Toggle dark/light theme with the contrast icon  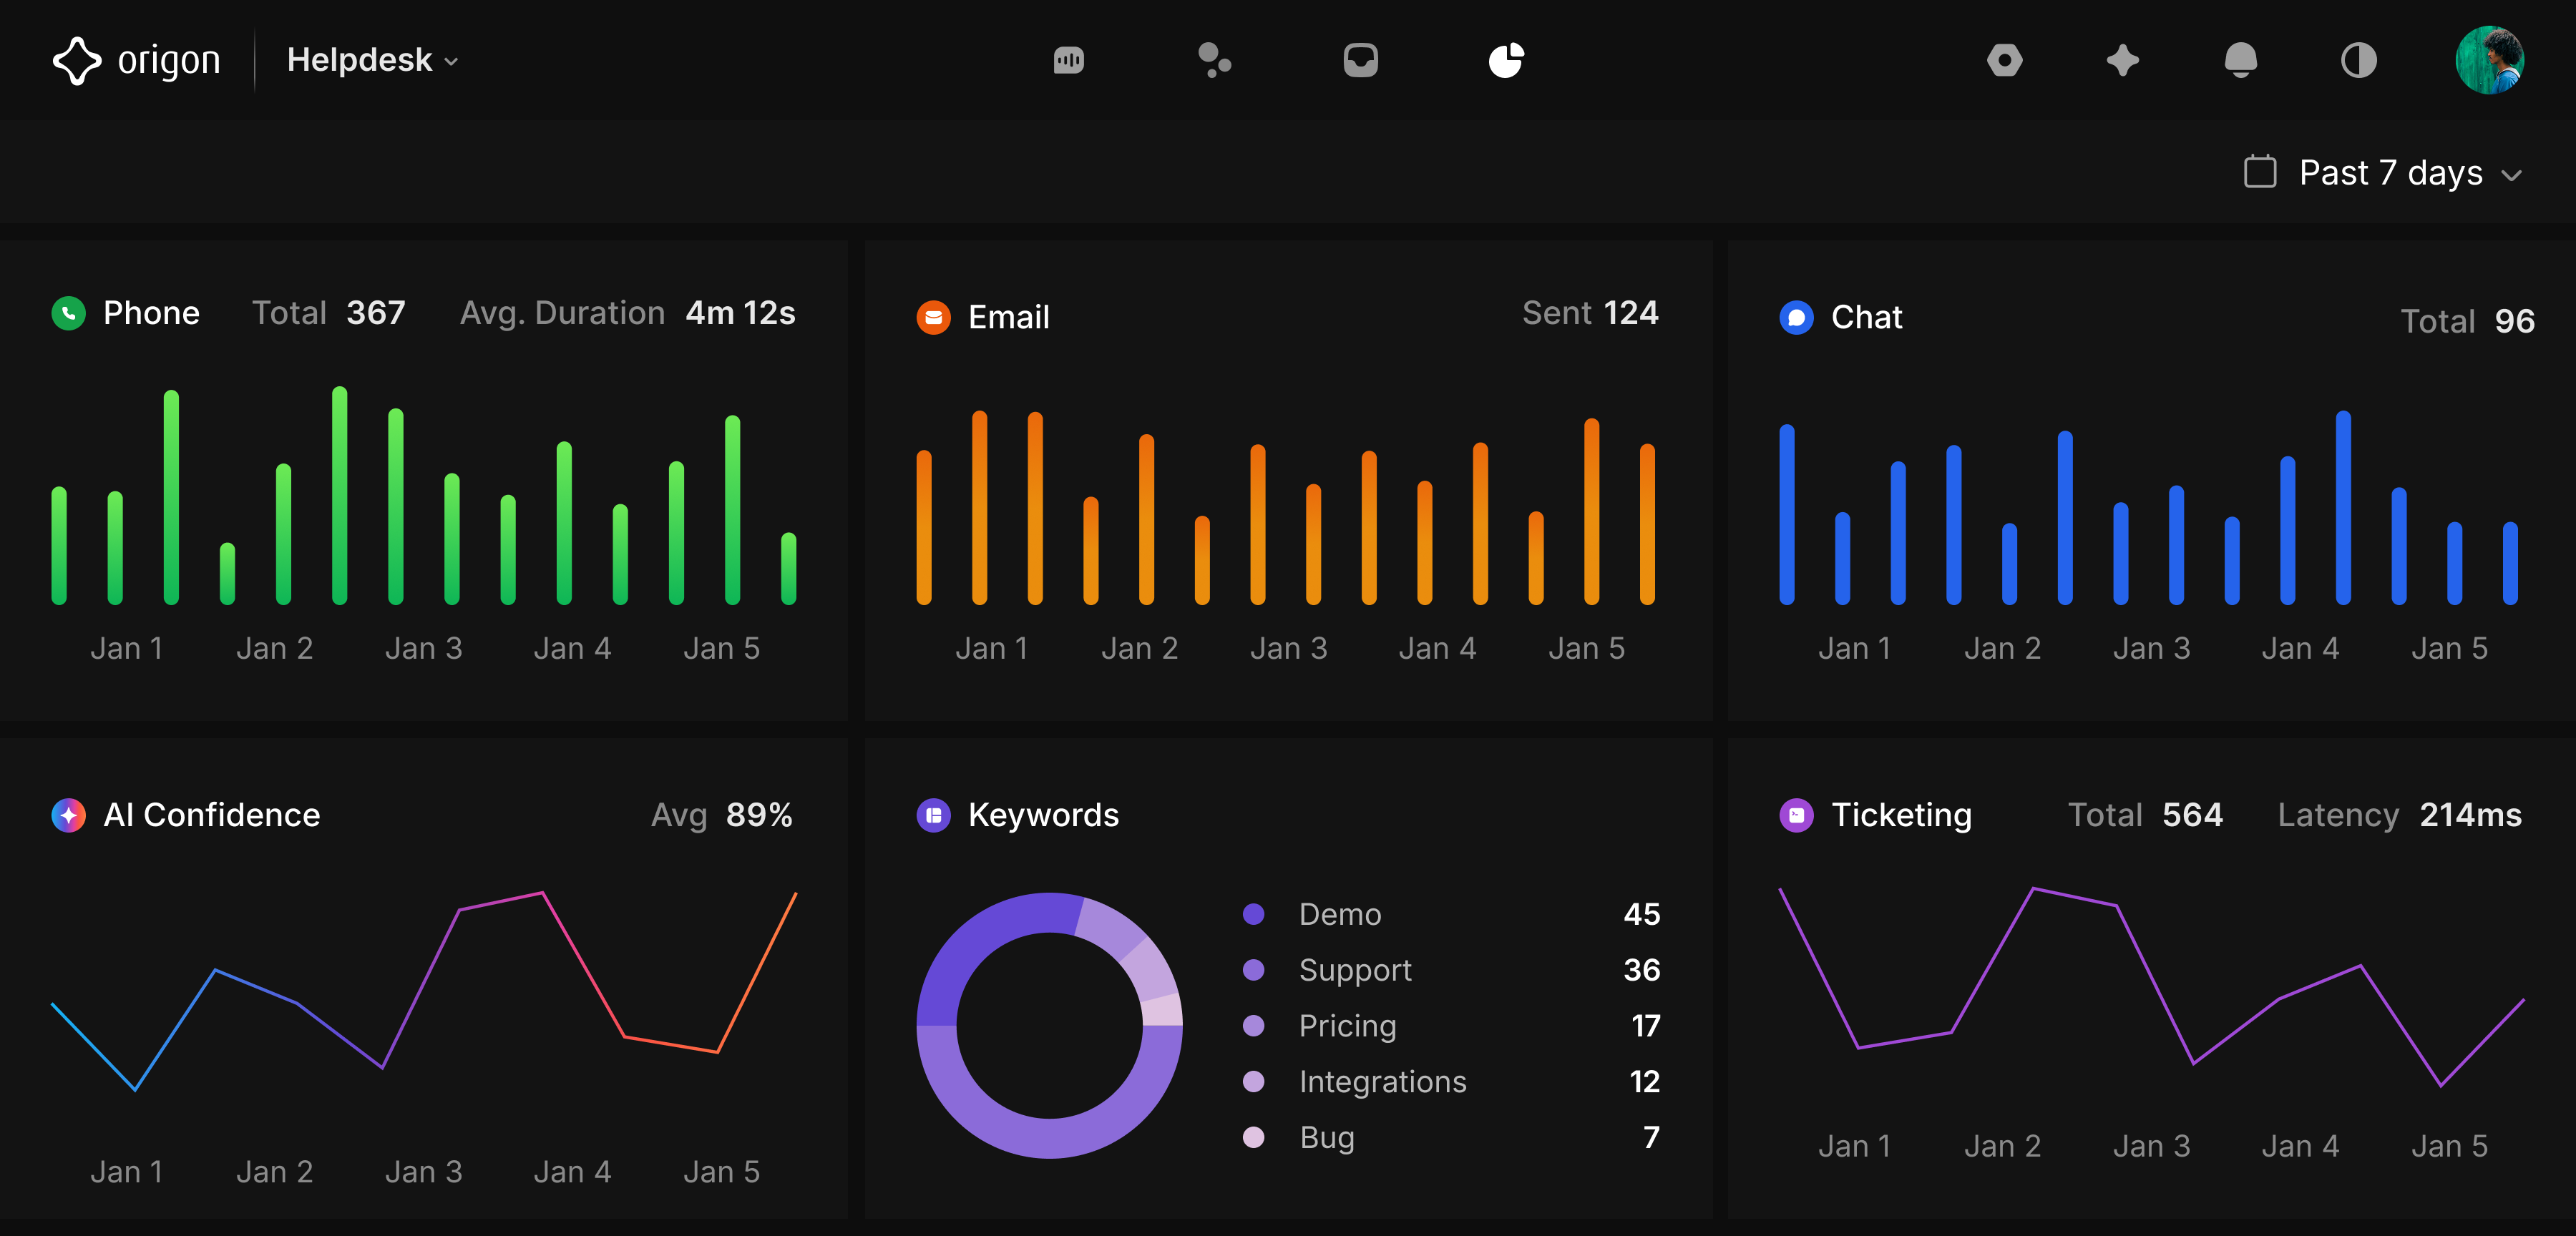tap(2359, 60)
